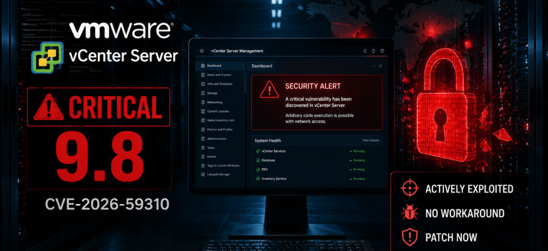
Task: Click the View Details link in System Health
Action: point(370,141)
